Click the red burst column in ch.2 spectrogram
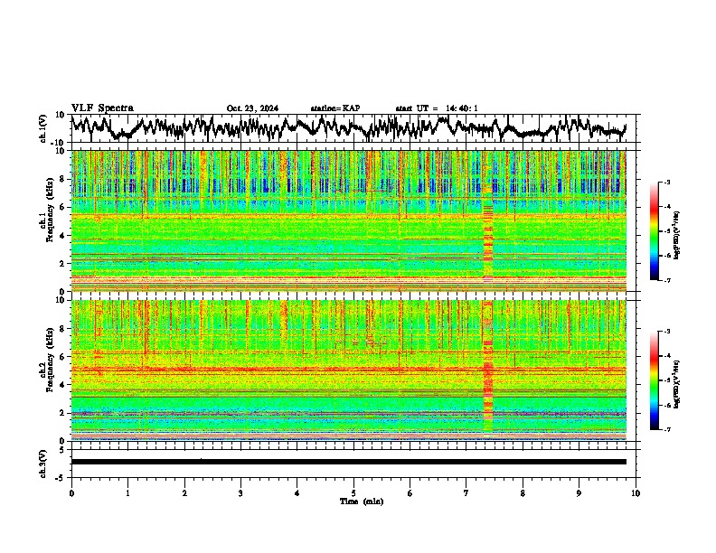 [488, 367]
